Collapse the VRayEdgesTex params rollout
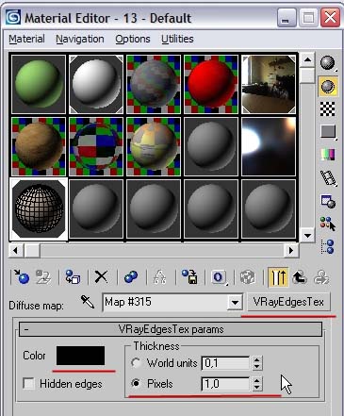 coord(171,329)
